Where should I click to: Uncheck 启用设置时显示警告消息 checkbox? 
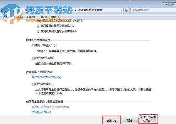coord(39,26)
